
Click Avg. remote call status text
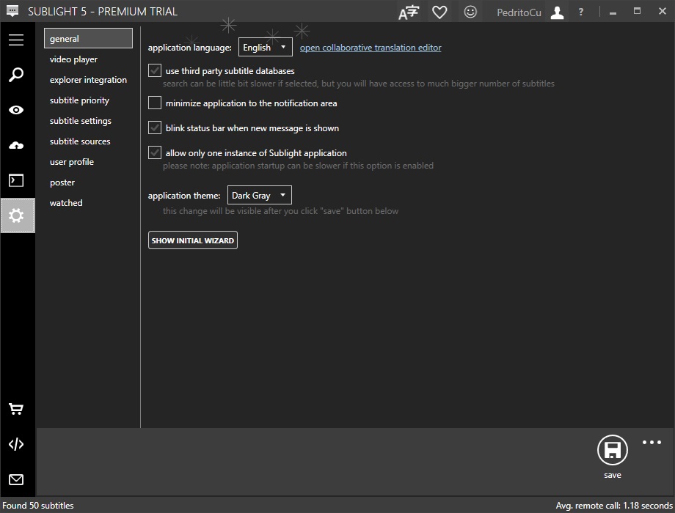[x=614, y=505]
